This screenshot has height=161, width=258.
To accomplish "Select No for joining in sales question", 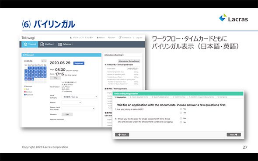I will pyautogui.click(x=181, y=113).
